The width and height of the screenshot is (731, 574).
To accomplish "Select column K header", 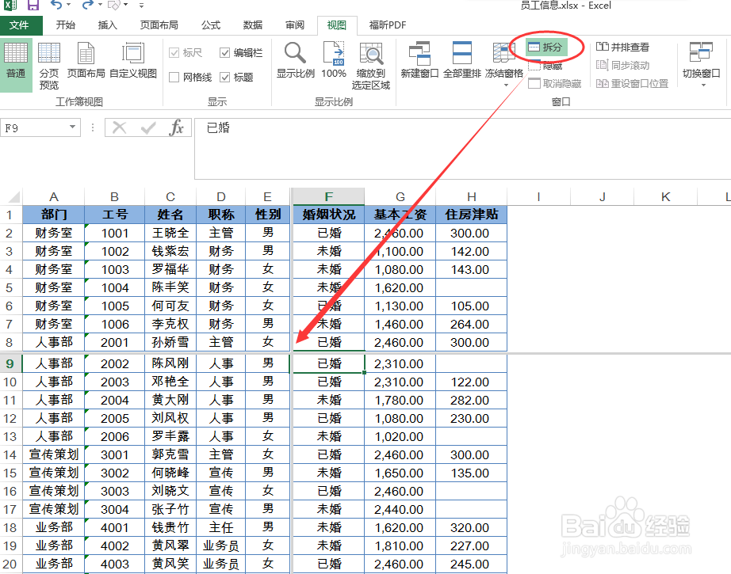I will pos(666,197).
